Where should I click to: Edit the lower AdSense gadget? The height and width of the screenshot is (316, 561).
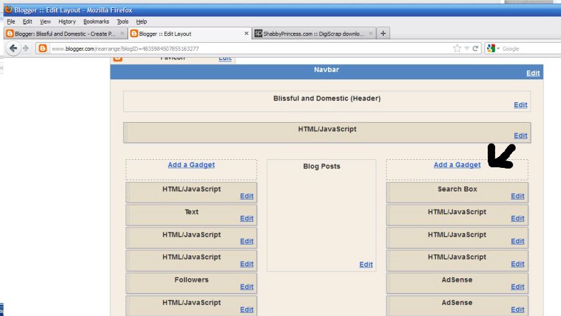tap(518, 310)
